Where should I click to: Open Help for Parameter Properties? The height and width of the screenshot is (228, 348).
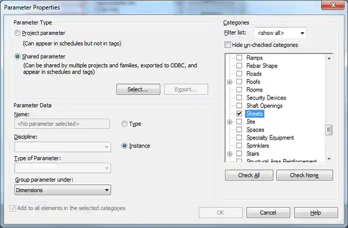pos(315,213)
